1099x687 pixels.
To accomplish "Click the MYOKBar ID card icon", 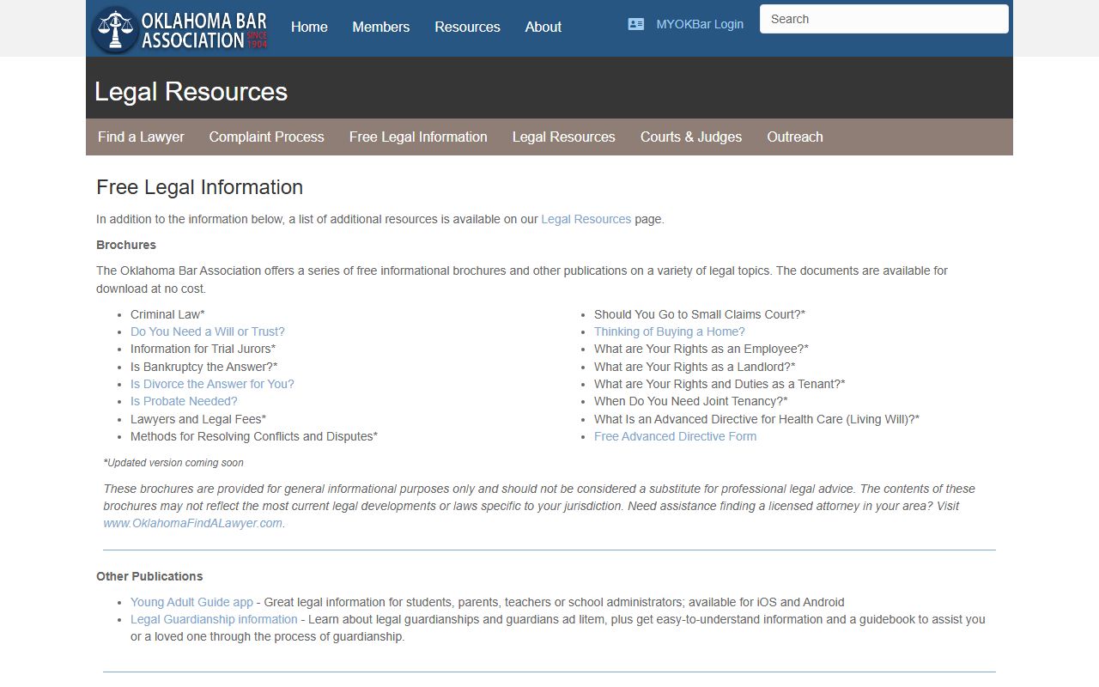I will (636, 24).
